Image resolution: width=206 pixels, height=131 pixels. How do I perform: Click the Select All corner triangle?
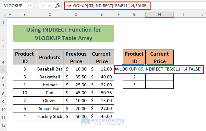[x=3, y=15]
